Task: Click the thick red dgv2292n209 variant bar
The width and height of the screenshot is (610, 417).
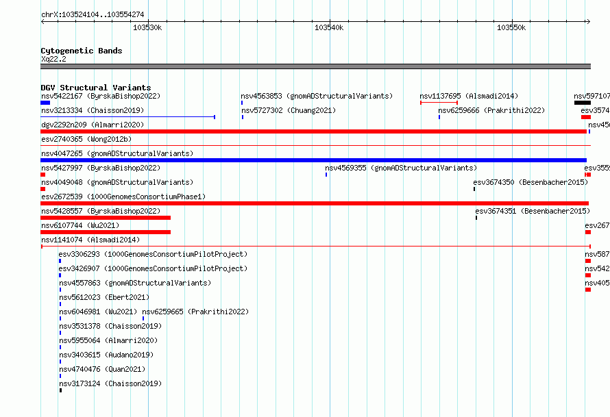Action: [x=313, y=131]
